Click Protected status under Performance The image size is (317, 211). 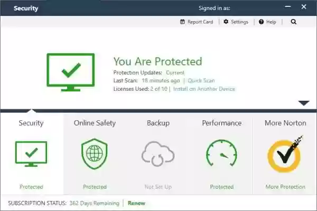pos(222,187)
